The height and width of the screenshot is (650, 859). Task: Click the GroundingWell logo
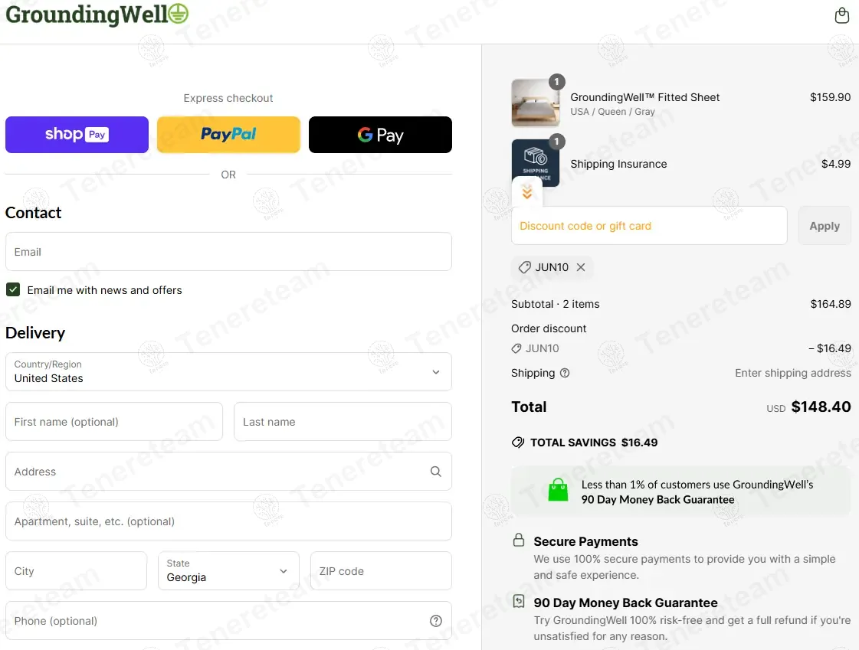[97, 15]
